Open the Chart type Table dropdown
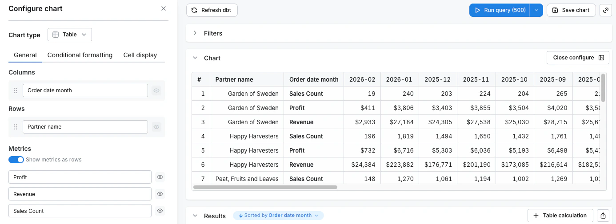The width and height of the screenshot is (616, 224). click(x=70, y=35)
